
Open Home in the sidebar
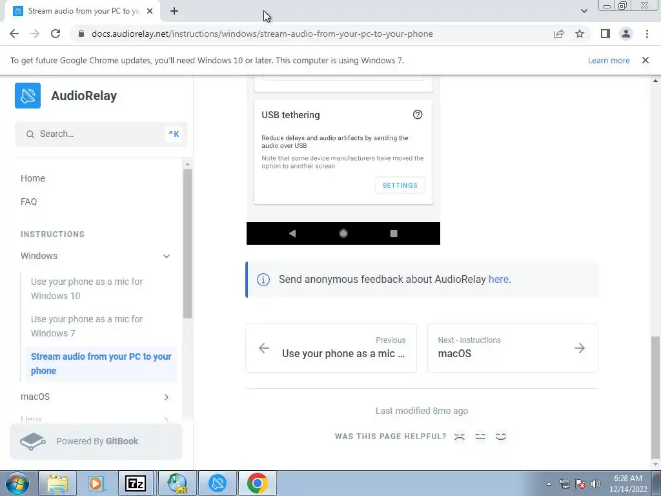click(33, 178)
